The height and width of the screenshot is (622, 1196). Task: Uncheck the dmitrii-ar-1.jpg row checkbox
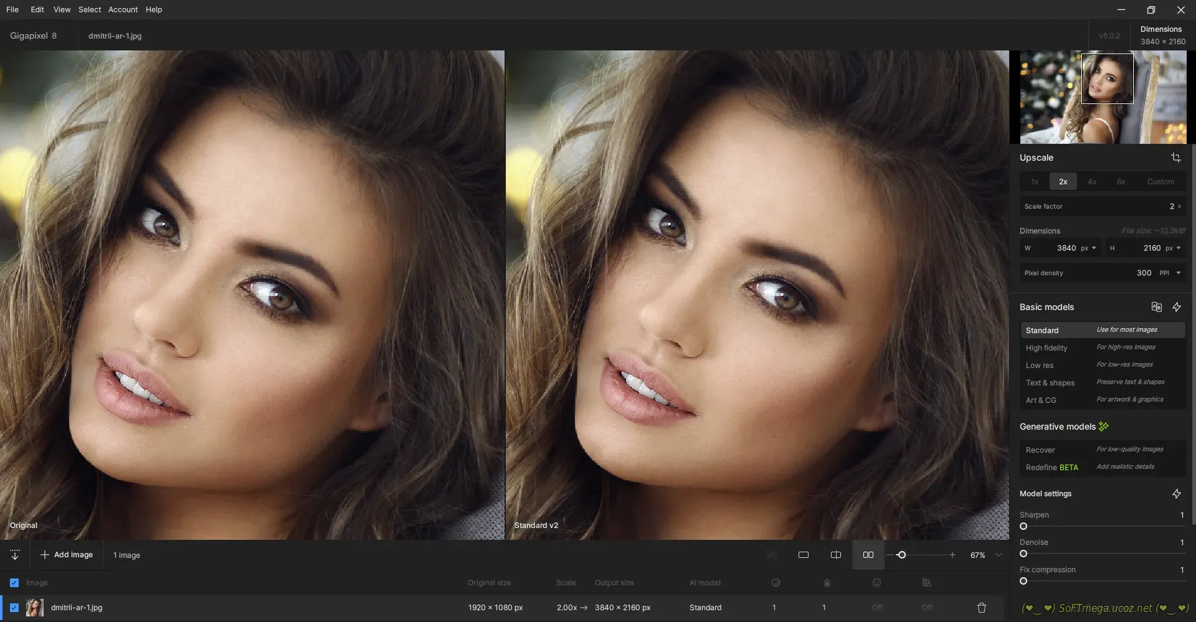(14, 608)
